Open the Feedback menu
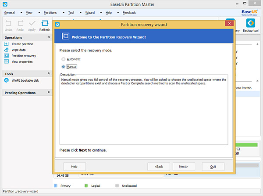 pyautogui.click(x=129, y=13)
